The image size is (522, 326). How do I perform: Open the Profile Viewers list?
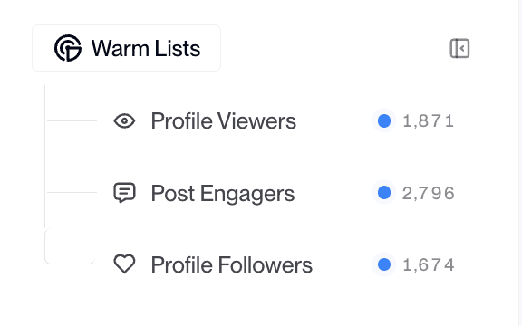pyautogui.click(x=284, y=120)
